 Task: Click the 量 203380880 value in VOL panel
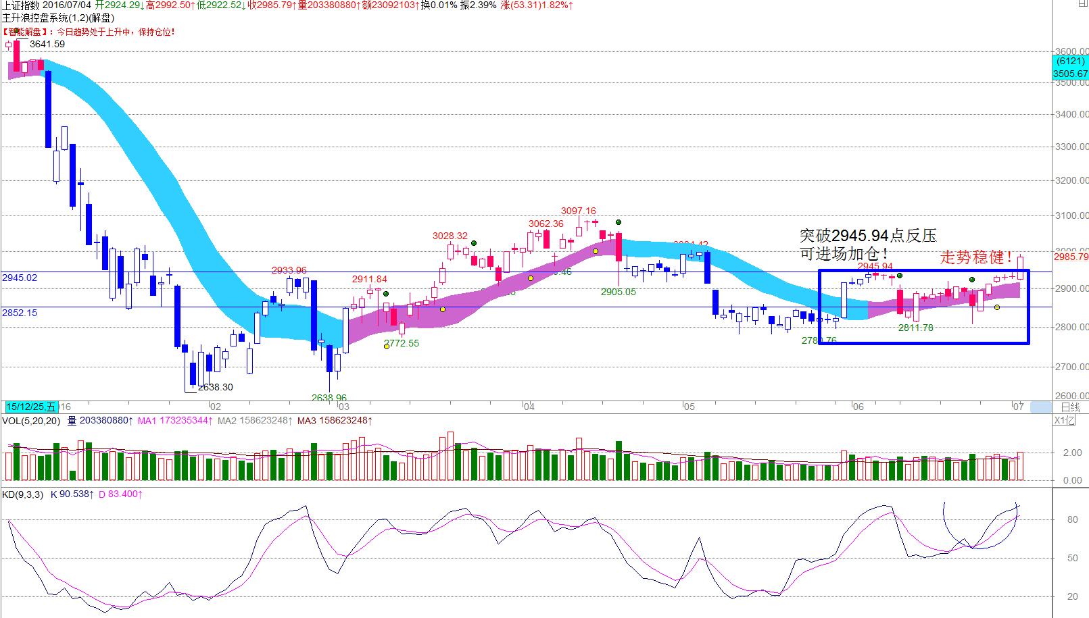(x=100, y=421)
